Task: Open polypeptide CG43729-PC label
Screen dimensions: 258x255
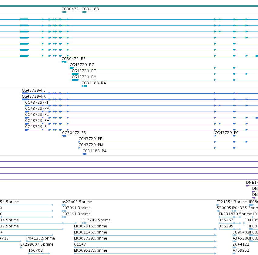Action: 226,133
